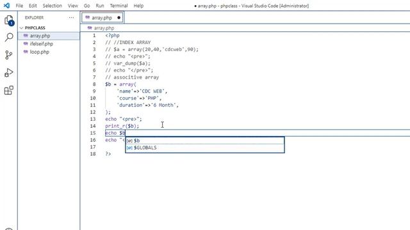
Task: Open the Extensions view icon
Action: 8,91
